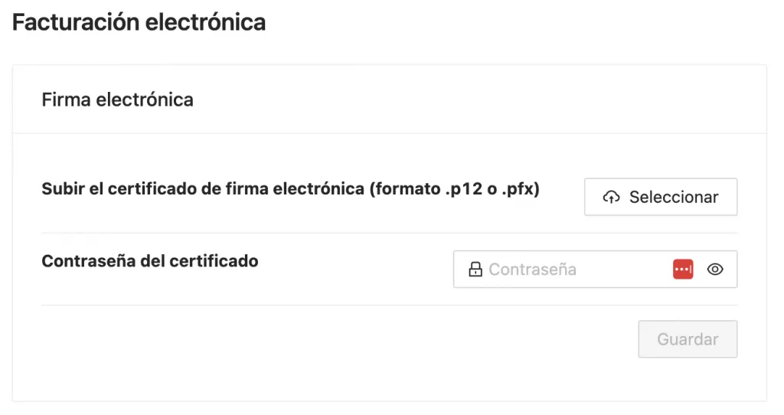Click the word 'Guardar' at the bottom right
Viewport: 784px width, 415px height.
(688, 339)
